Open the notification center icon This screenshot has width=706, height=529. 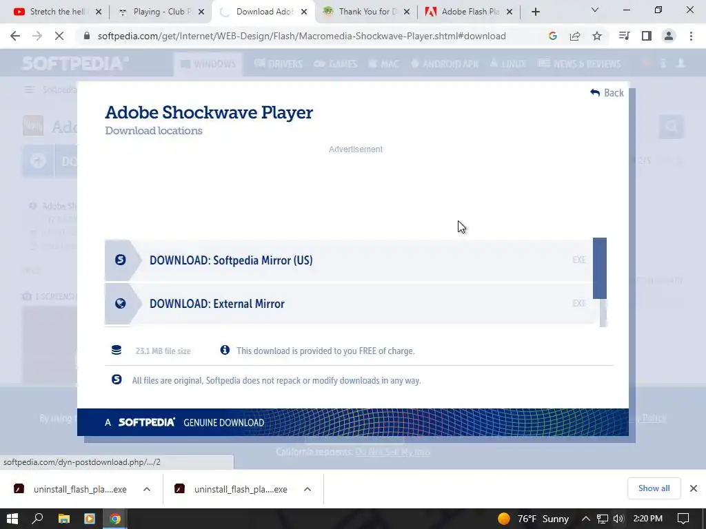(683, 519)
